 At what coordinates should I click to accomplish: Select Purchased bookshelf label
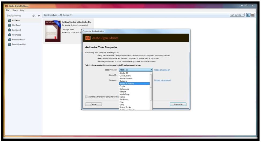[17, 35]
